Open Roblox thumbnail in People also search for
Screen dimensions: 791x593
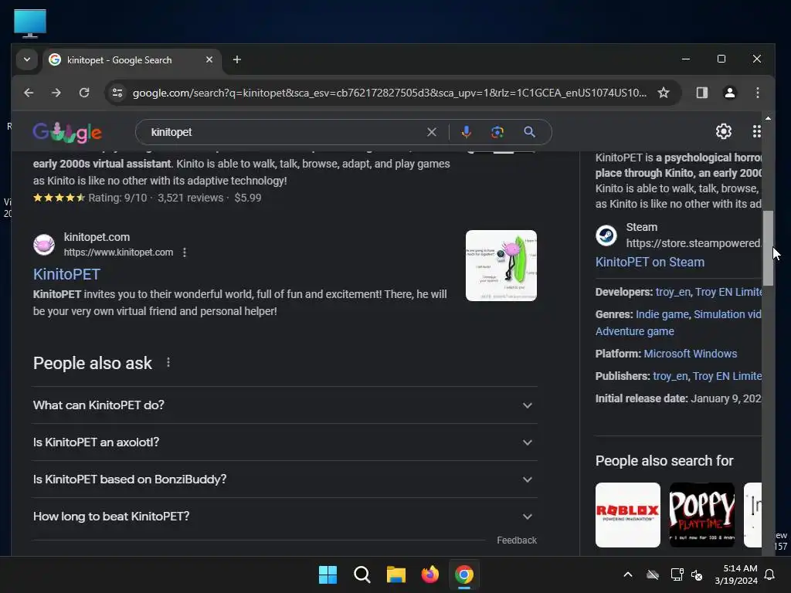point(627,515)
